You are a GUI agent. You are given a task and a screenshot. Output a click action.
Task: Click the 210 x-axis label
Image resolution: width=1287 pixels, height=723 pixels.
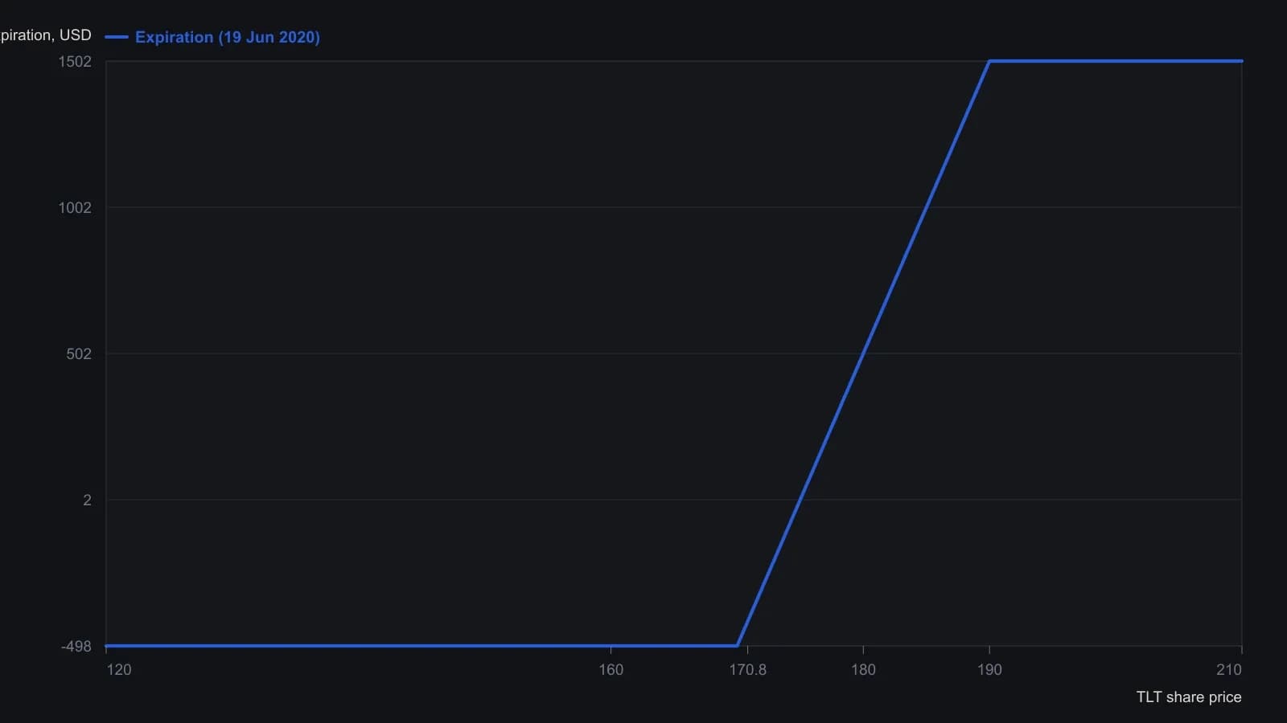point(1229,670)
